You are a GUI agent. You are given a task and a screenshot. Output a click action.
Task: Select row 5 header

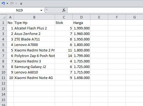(x=3, y=45)
